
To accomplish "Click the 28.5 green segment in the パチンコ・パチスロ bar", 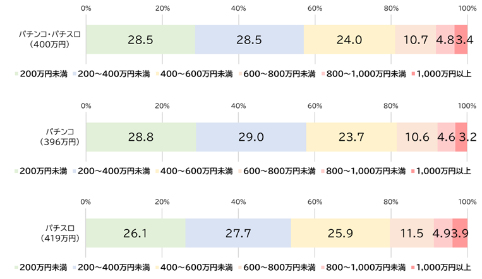I will (x=140, y=40).
